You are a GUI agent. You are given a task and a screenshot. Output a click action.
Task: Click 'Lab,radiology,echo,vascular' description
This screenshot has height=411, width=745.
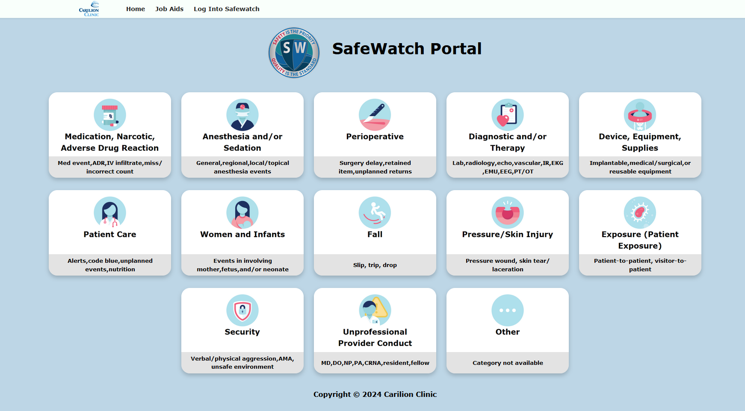(x=508, y=167)
